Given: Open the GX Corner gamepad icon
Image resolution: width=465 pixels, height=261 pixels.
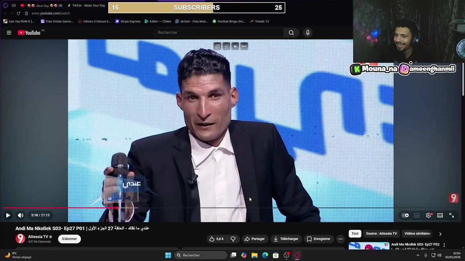Looking at the screenshot, I should point(14,5).
